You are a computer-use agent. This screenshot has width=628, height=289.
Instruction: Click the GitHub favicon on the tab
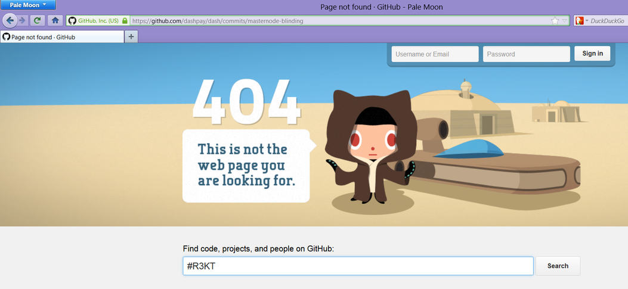coord(6,37)
